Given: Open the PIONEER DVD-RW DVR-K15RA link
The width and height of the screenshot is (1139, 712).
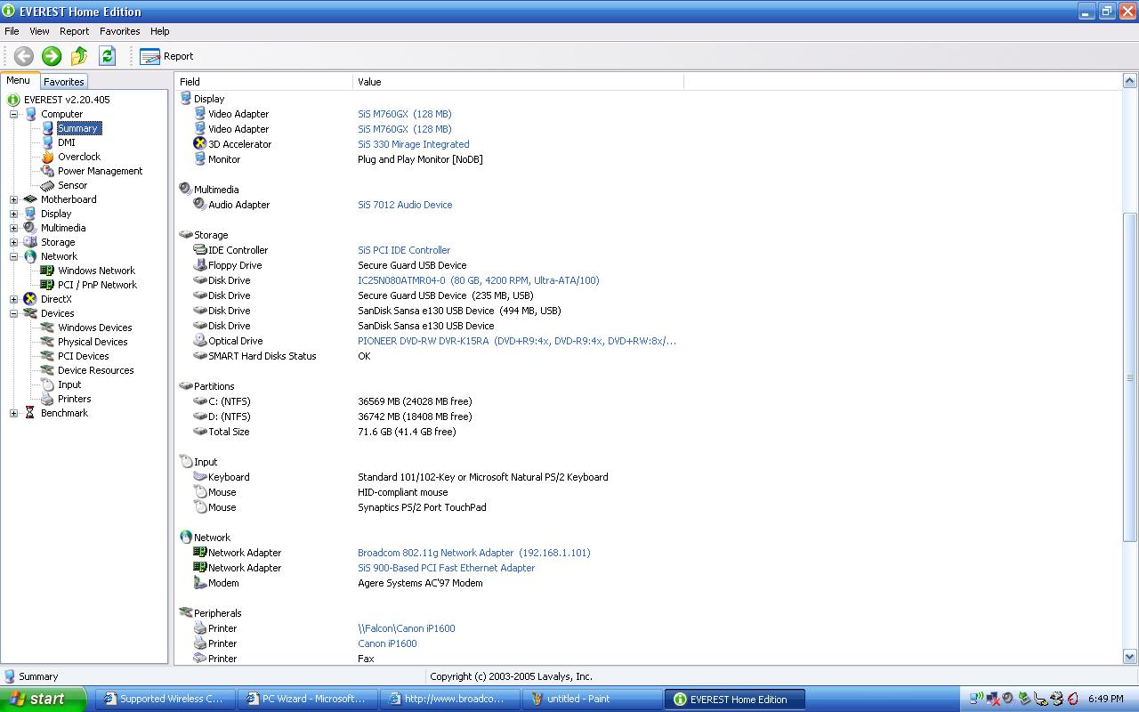Looking at the screenshot, I should 517,341.
